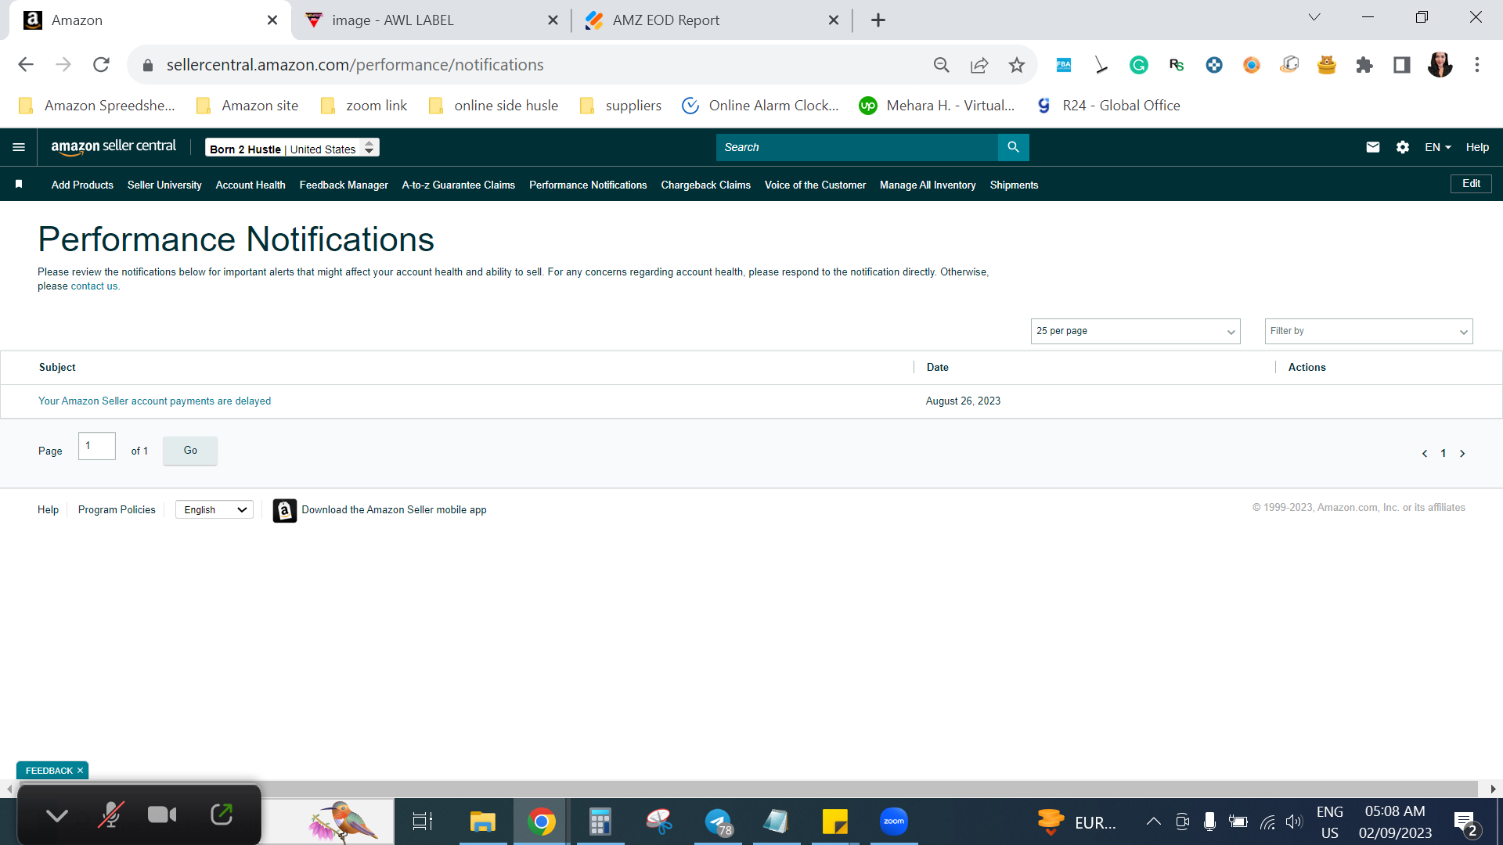Click the Seller Central search field
The image size is (1503, 845).
pyautogui.click(x=856, y=147)
